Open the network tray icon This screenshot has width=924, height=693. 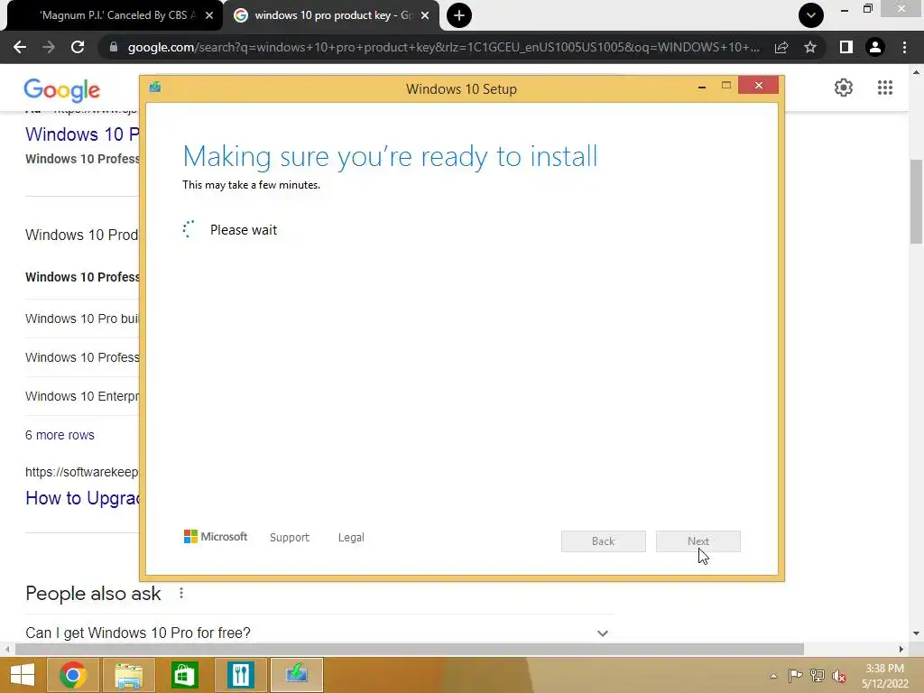818,676
